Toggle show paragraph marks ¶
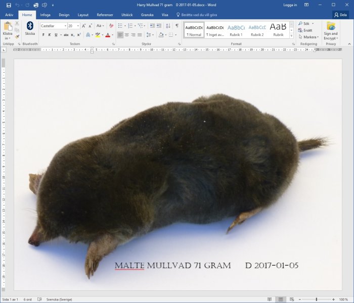Viewport: 354px width, 303px height. 177,26
